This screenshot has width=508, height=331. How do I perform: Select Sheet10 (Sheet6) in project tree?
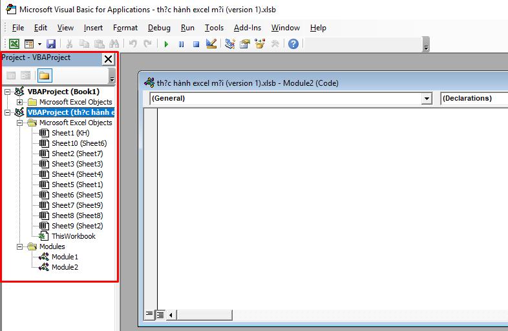point(79,143)
